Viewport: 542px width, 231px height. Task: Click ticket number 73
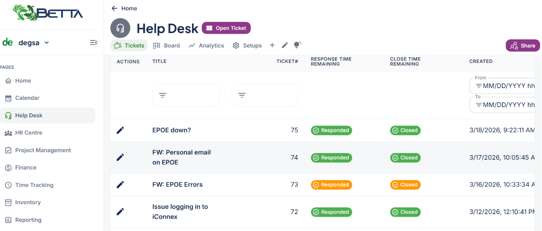click(x=294, y=185)
